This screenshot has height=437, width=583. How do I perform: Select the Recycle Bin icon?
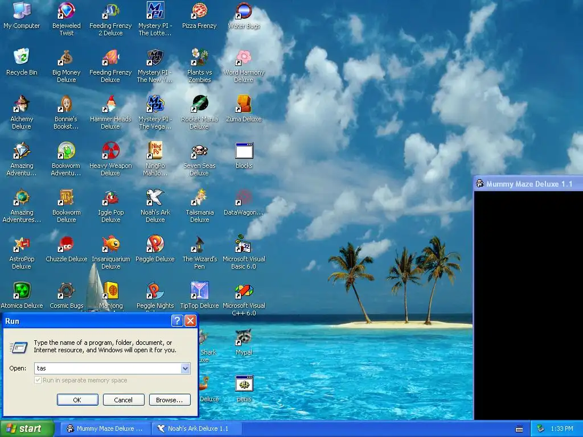point(22,61)
